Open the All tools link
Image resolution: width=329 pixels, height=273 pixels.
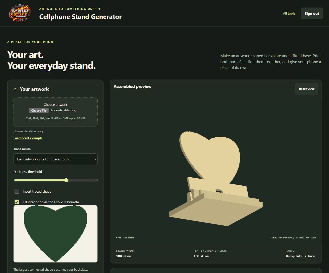coord(289,13)
